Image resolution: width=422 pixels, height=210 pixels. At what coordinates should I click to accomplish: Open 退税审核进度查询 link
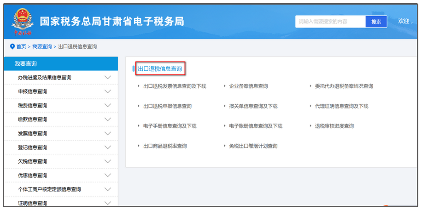[x=334, y=126]
